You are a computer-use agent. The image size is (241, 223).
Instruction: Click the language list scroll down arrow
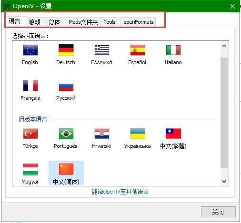click(x=224, y=181)
